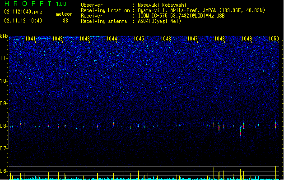
Task: Click the 1043 time marker
Action: click(84, 39)
